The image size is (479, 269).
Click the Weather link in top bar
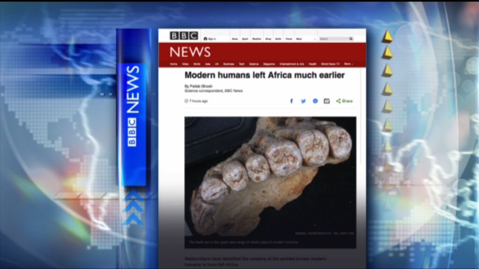257,39
